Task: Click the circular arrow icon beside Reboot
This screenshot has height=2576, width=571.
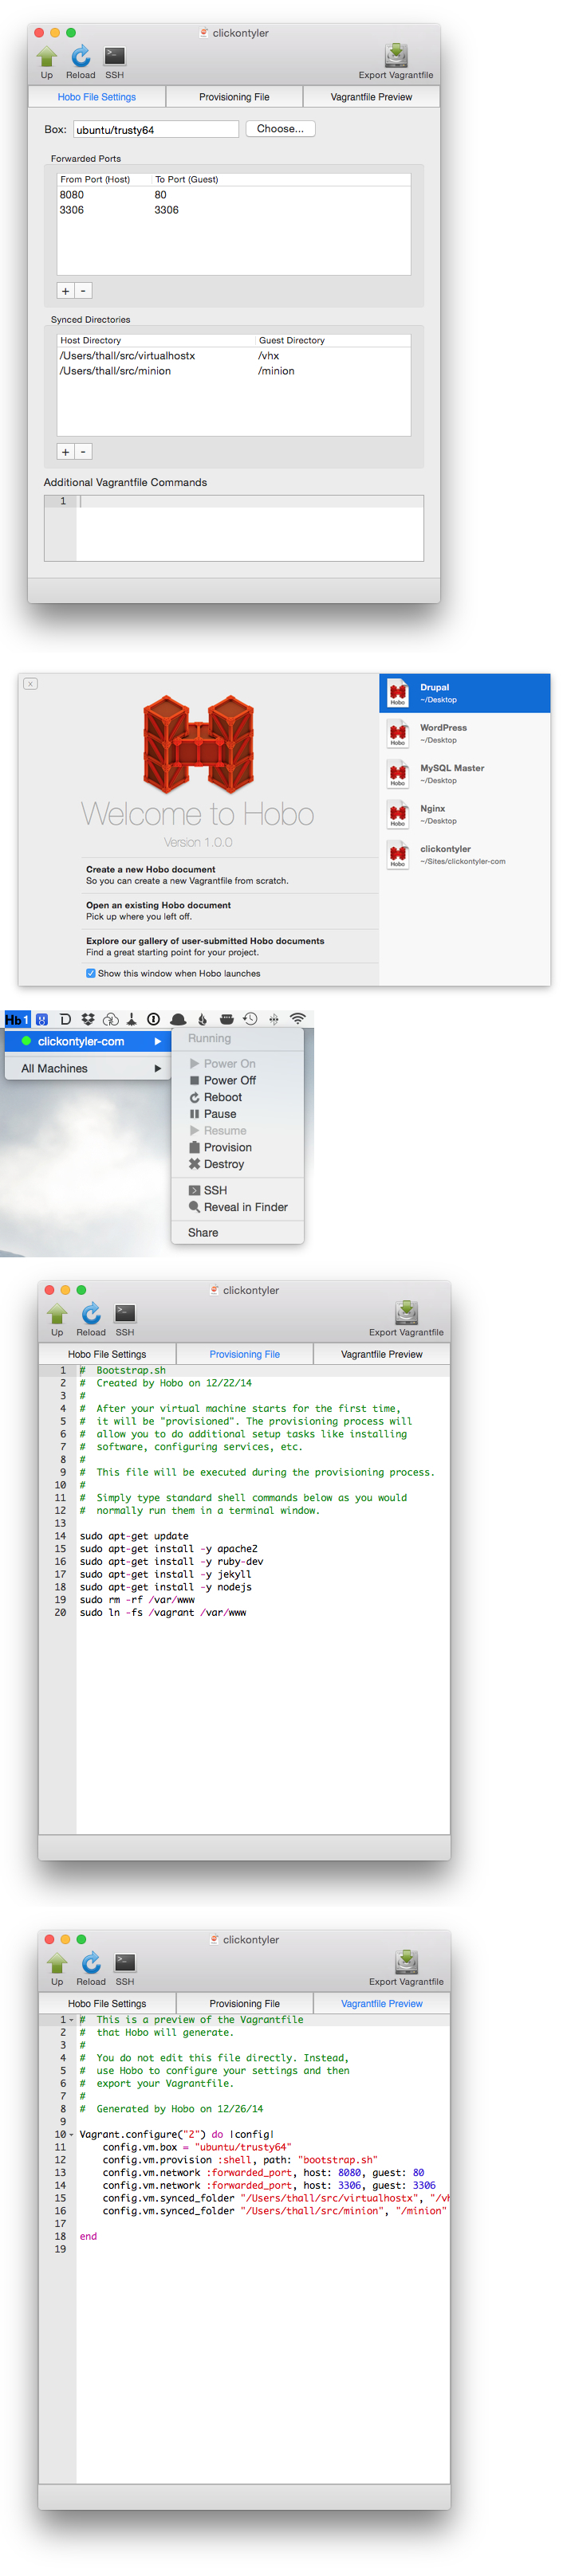Action: pos(195,1097)
